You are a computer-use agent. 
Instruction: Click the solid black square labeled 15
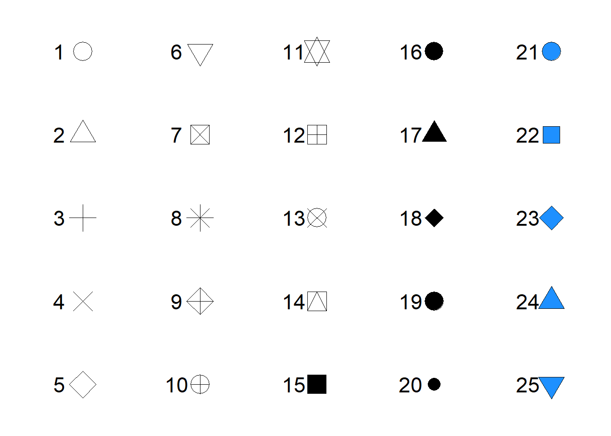tap(317, 384)
